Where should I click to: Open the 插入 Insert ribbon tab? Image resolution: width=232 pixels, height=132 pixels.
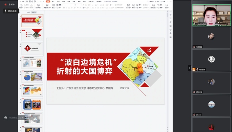click(53, 1)
